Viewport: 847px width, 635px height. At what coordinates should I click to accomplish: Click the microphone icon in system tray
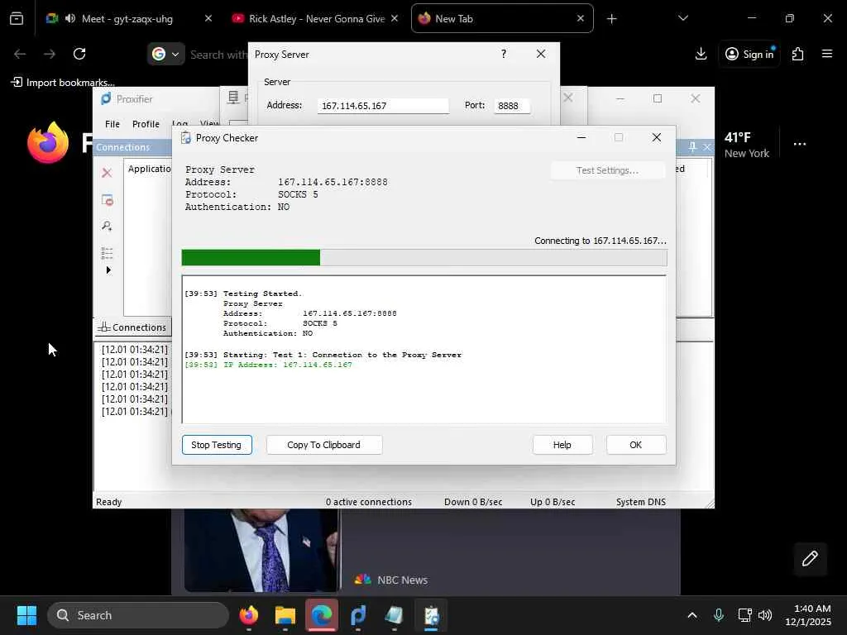point(719,615)
